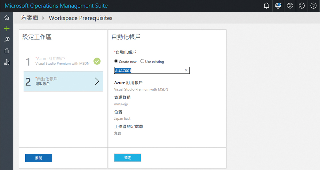Click Japan East location value
This screenshot has height=170, width=320.
pos(122,119)
